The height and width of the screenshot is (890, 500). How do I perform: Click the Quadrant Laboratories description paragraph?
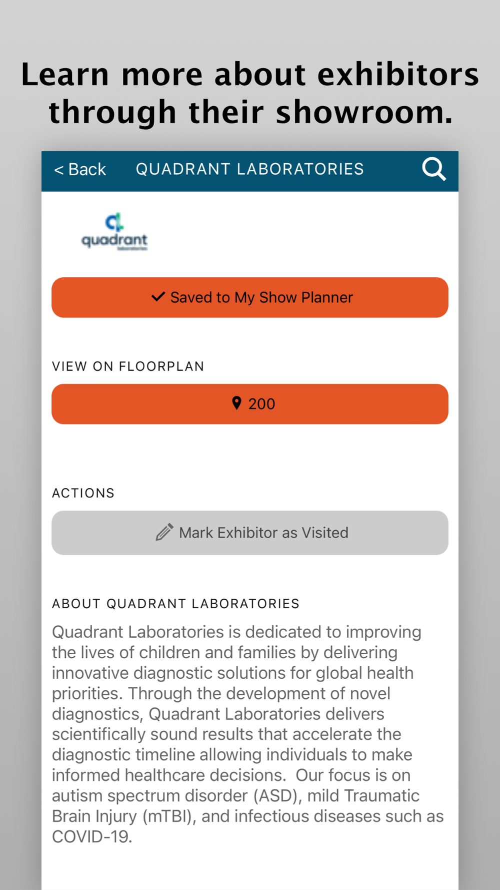coord(248,734)
